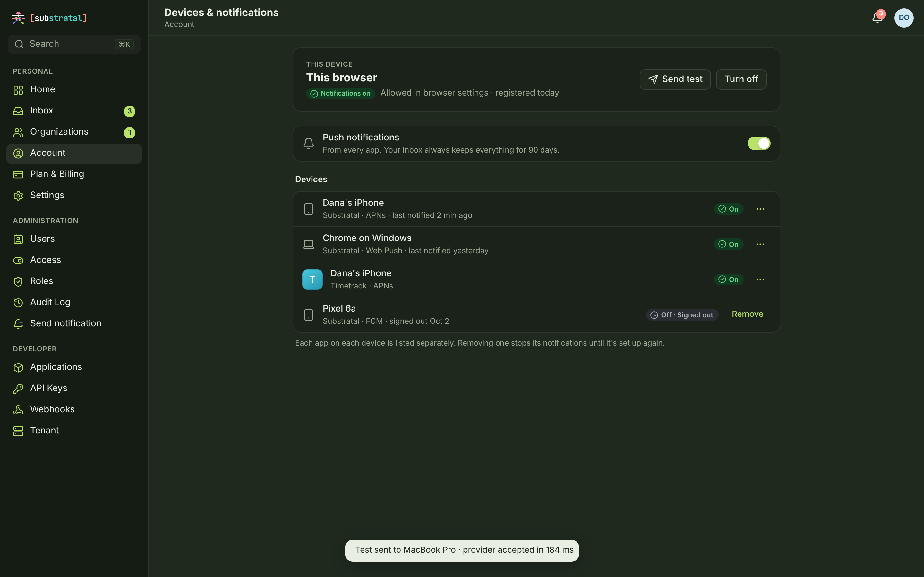Click the Inbox count badge 3
Screen dimensions: 924x577
coord(129,111)
